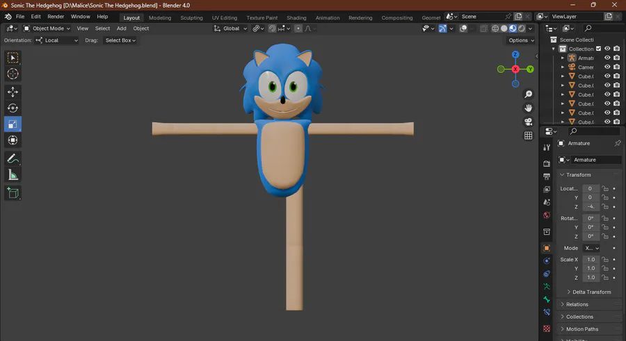
Task: Select the Measure ruler tool
Action: point(13,175)
